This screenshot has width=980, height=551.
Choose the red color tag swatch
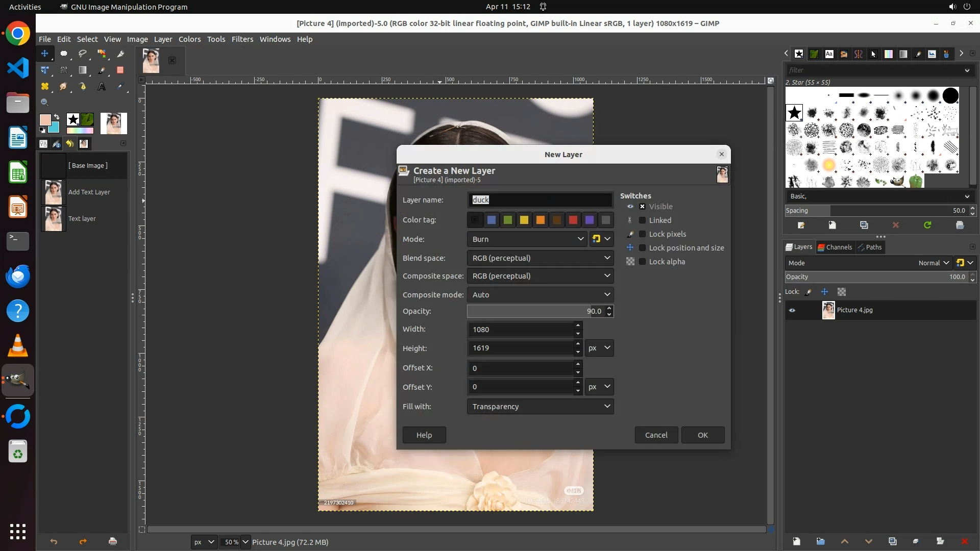click(573, 220)
